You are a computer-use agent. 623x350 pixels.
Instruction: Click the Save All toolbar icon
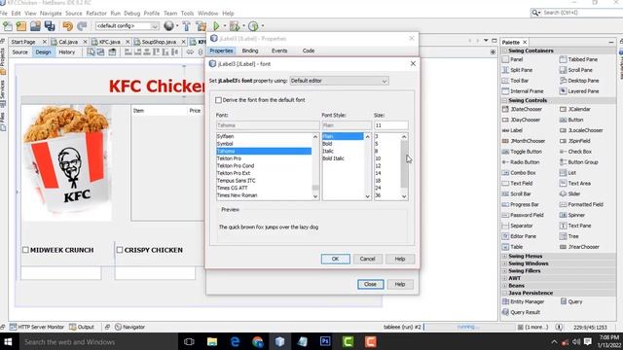50,26
